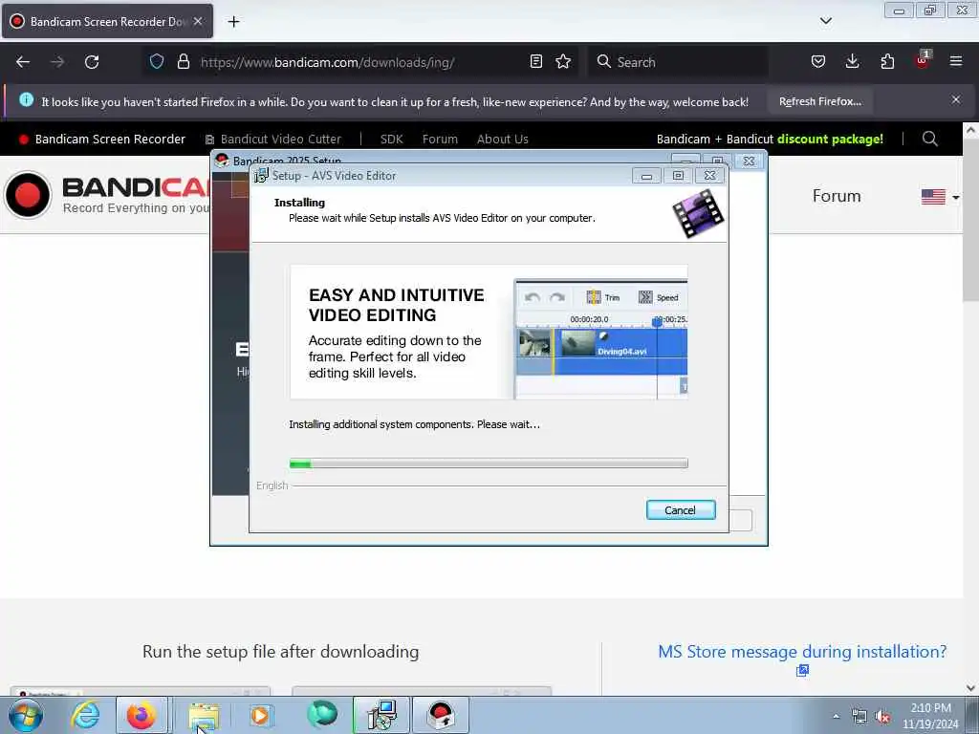Launch Internet Explorer from the taskbar
Image resolution: width=979 pixels, height=734 pixels.
pos(85,715)
